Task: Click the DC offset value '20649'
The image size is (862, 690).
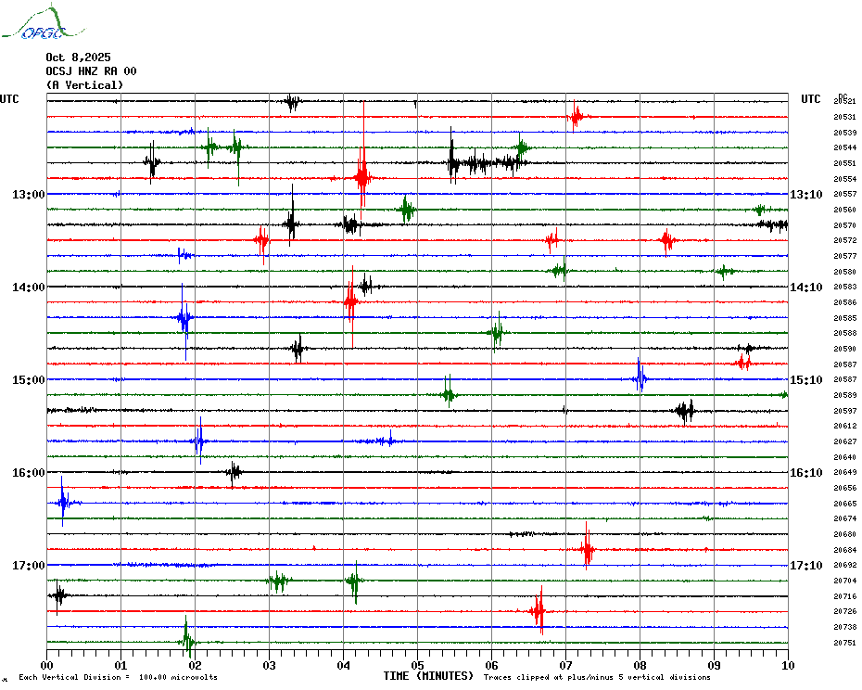Action: tap(845, 472)
